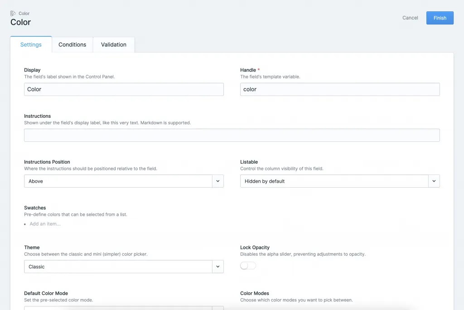The width and height of the screenshot is (464, 310).
Task: Click the 'Color' breadcrumb text
Action: (x=24, y=13)
